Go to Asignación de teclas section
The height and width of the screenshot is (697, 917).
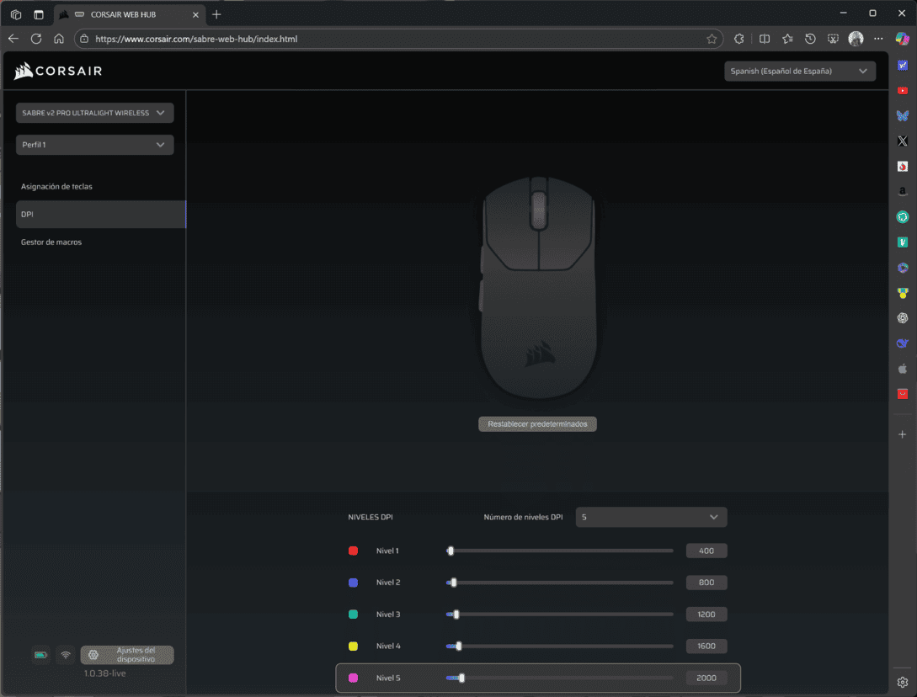click(56, 186)
